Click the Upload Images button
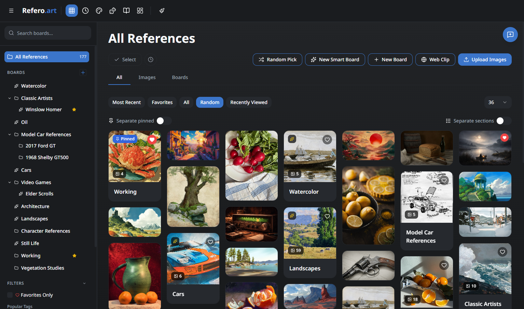The height and width of the screenshot is (309, 524). pyautogui.click(x=484, y=60)
